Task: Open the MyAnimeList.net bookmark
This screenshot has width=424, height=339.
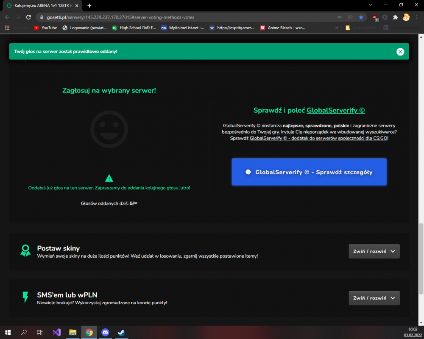Action: [183, 28]
